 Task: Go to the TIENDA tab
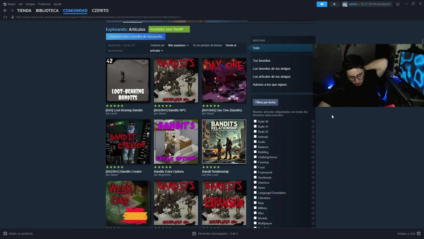click(x=24, y=11)
